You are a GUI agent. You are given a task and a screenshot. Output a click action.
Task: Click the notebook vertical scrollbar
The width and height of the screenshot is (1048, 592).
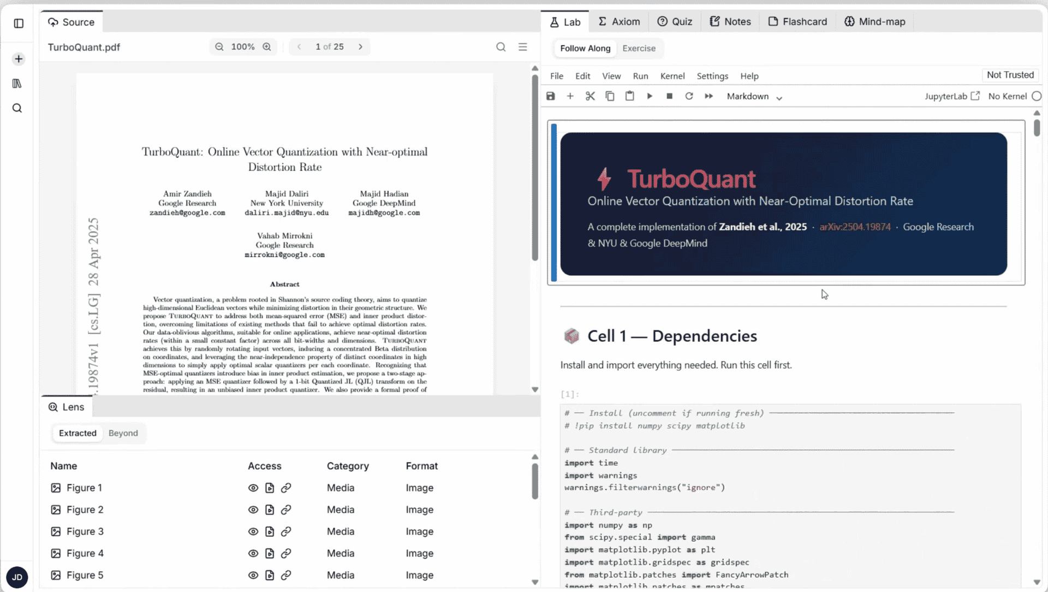1037,128
